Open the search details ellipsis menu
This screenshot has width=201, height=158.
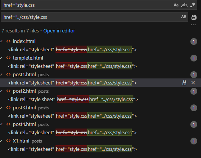[193, 25]
